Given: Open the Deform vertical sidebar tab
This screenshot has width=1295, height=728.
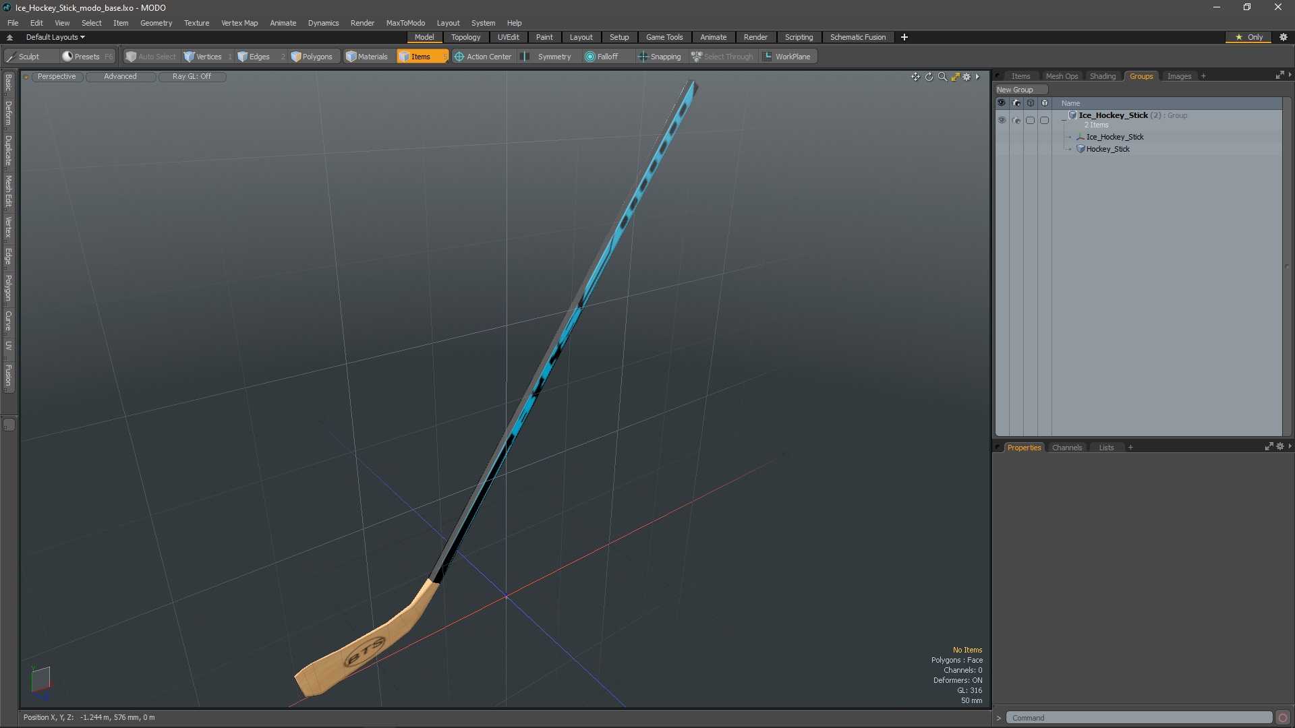Looking at the screenshot, I should coord(8,113).
